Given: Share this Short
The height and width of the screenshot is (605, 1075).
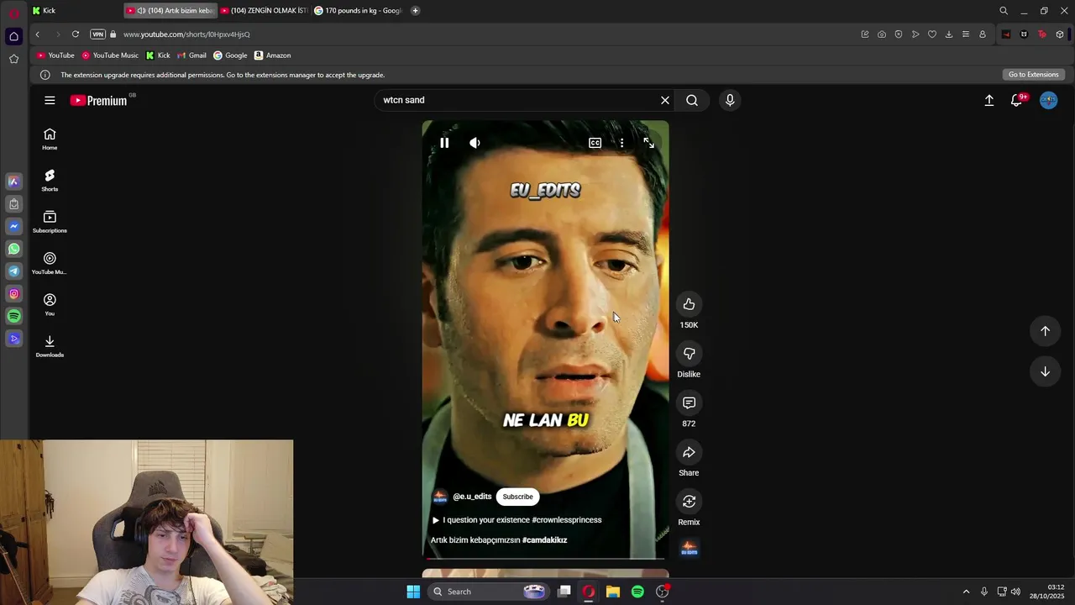Looking at the screenshot, I should pos(689,453).
